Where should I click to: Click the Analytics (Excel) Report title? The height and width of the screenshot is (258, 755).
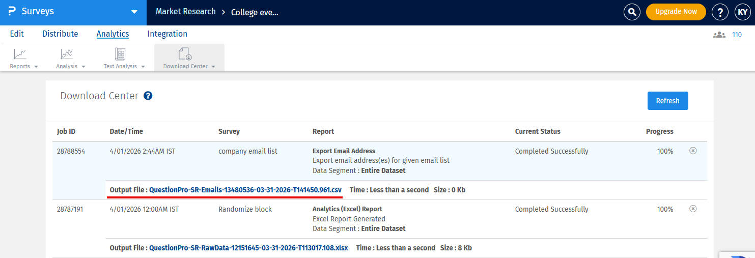click(347, 209)
